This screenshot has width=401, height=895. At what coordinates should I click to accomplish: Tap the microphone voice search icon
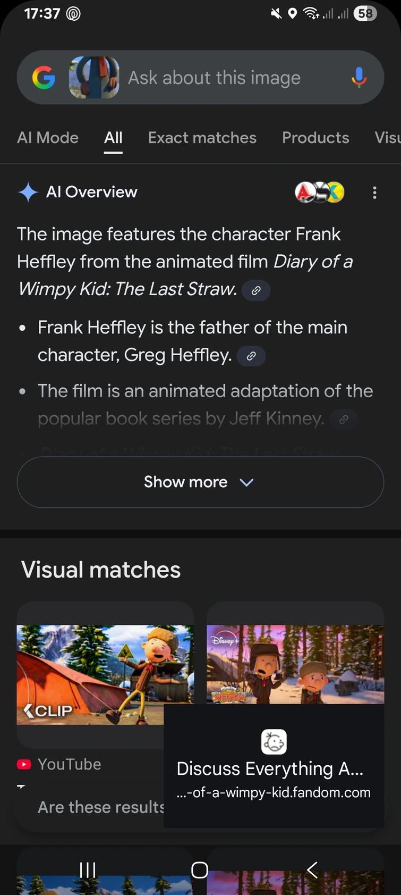tap(359, 78)
